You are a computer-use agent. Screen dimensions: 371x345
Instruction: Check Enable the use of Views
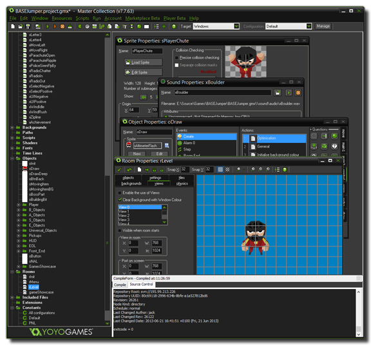pos(120,193)
